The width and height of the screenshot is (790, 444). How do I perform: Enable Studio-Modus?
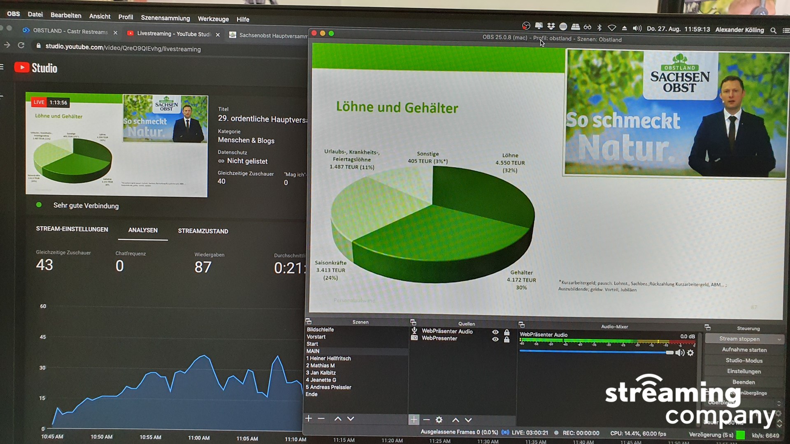click(744, 361)
